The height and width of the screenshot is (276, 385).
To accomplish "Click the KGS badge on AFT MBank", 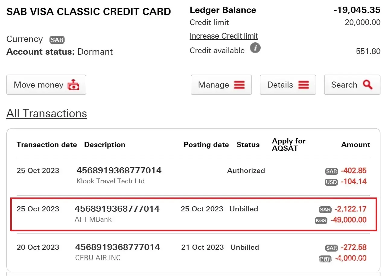I will tap(321, 220).
